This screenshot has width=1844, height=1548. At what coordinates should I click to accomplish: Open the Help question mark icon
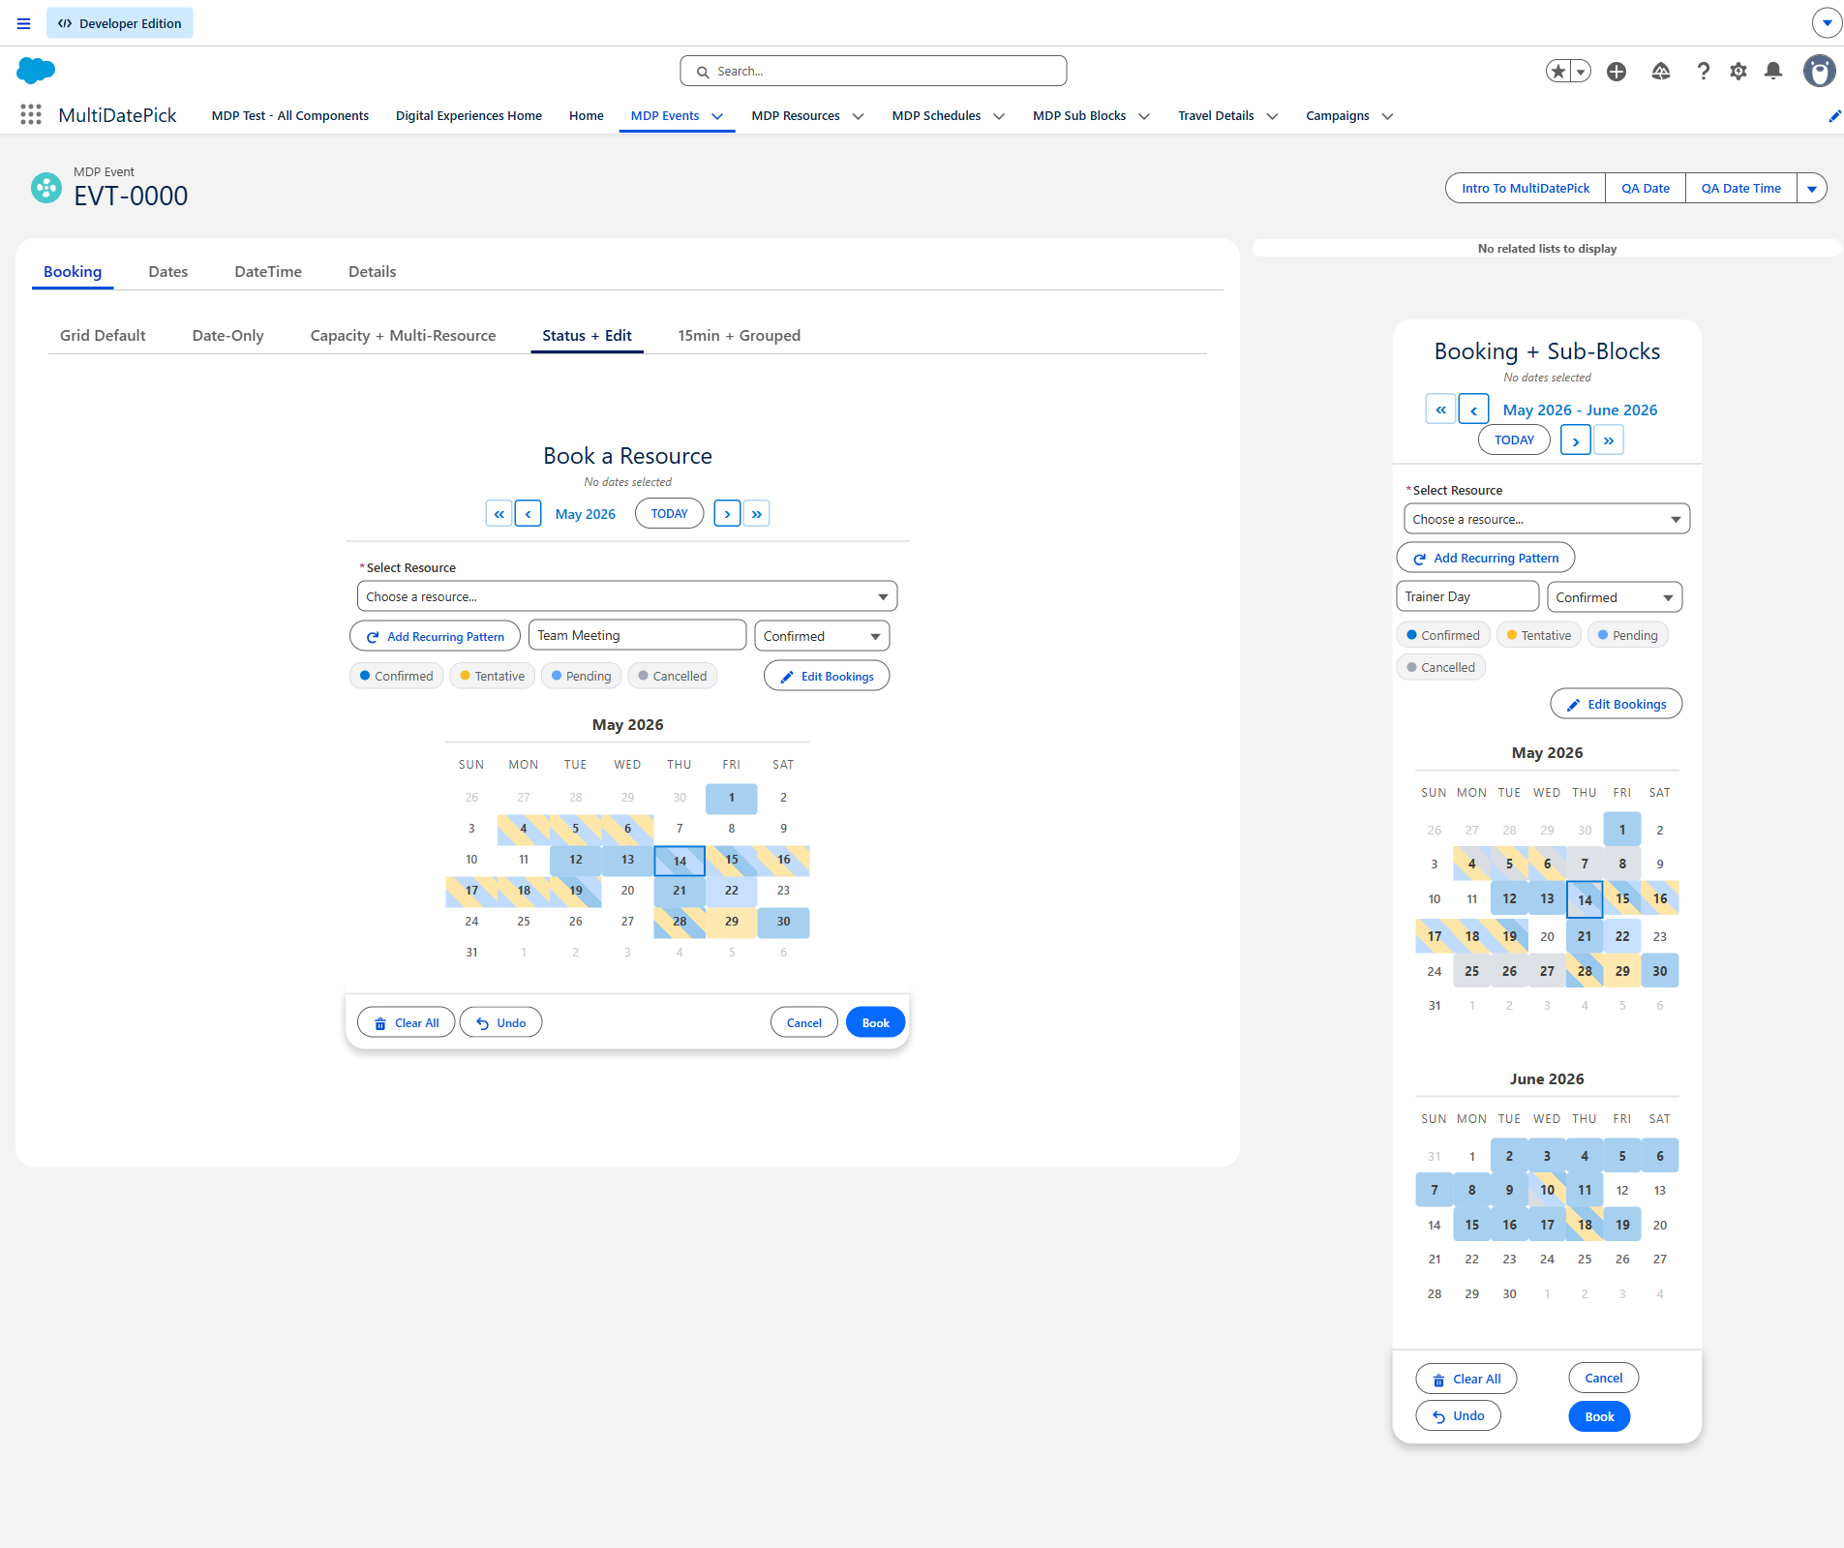tap(1704, 71)
